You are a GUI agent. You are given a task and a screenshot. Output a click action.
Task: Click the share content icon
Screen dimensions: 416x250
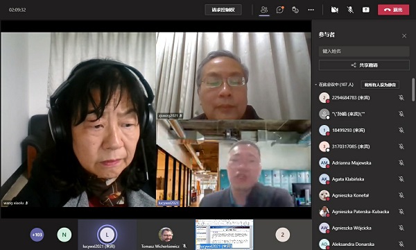pos(366,10)
